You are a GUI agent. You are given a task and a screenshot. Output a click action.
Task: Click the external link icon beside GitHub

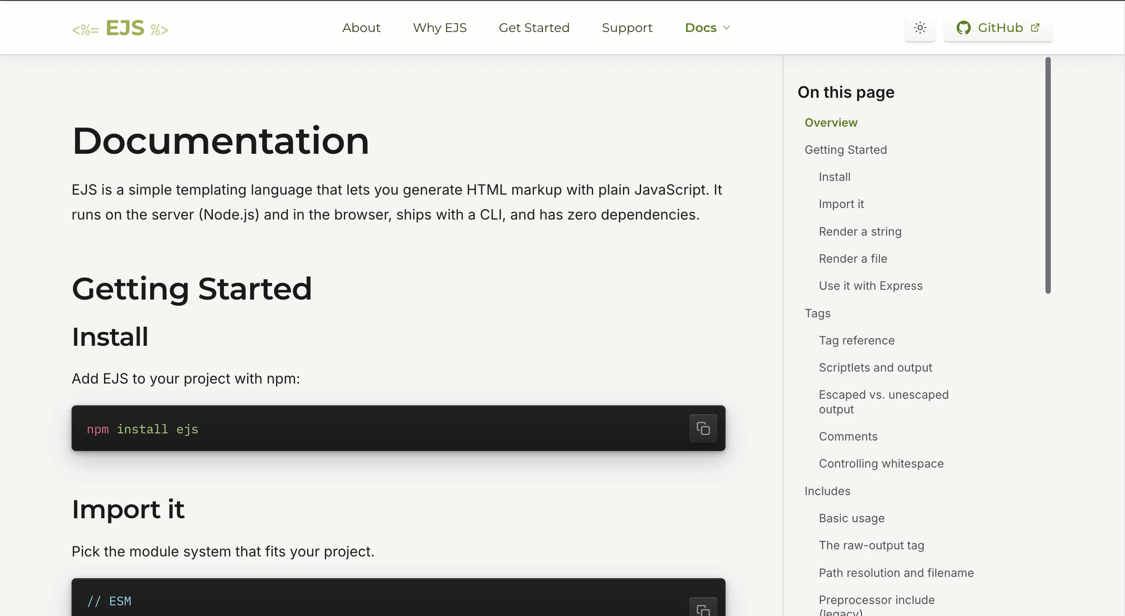pos(1035,28)
